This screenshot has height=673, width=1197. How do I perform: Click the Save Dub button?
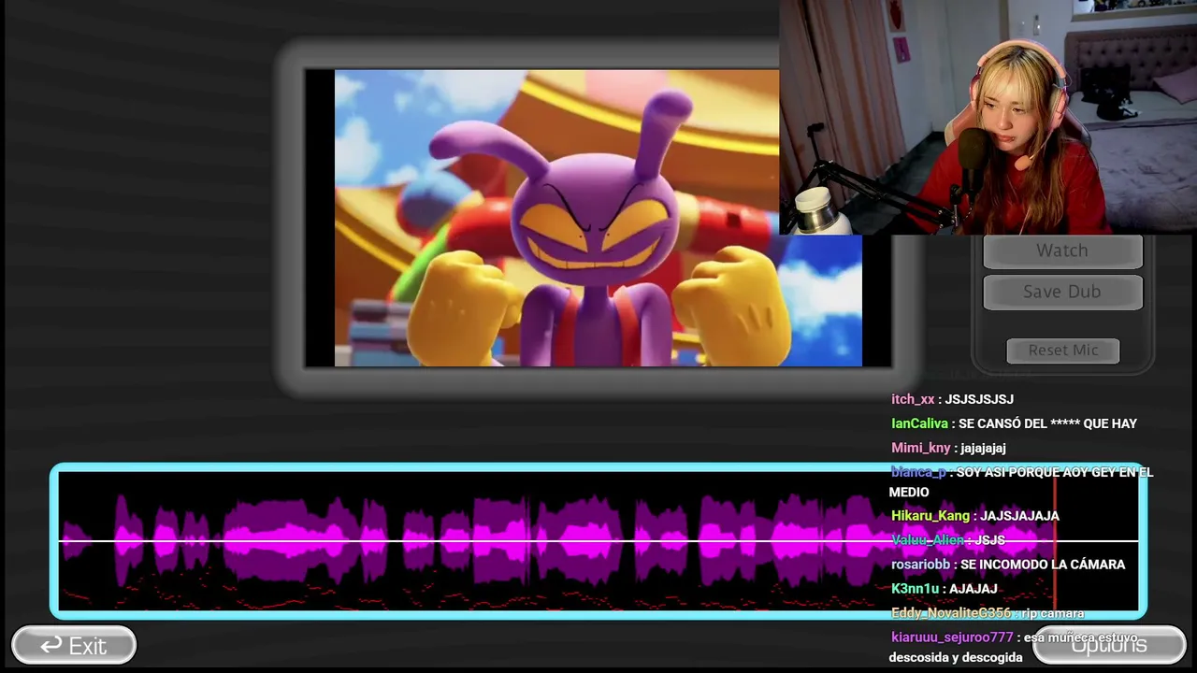(1062, 292)
